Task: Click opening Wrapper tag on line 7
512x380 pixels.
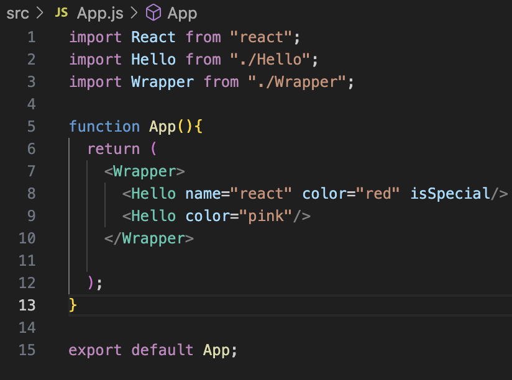Action: coord(144,171)
